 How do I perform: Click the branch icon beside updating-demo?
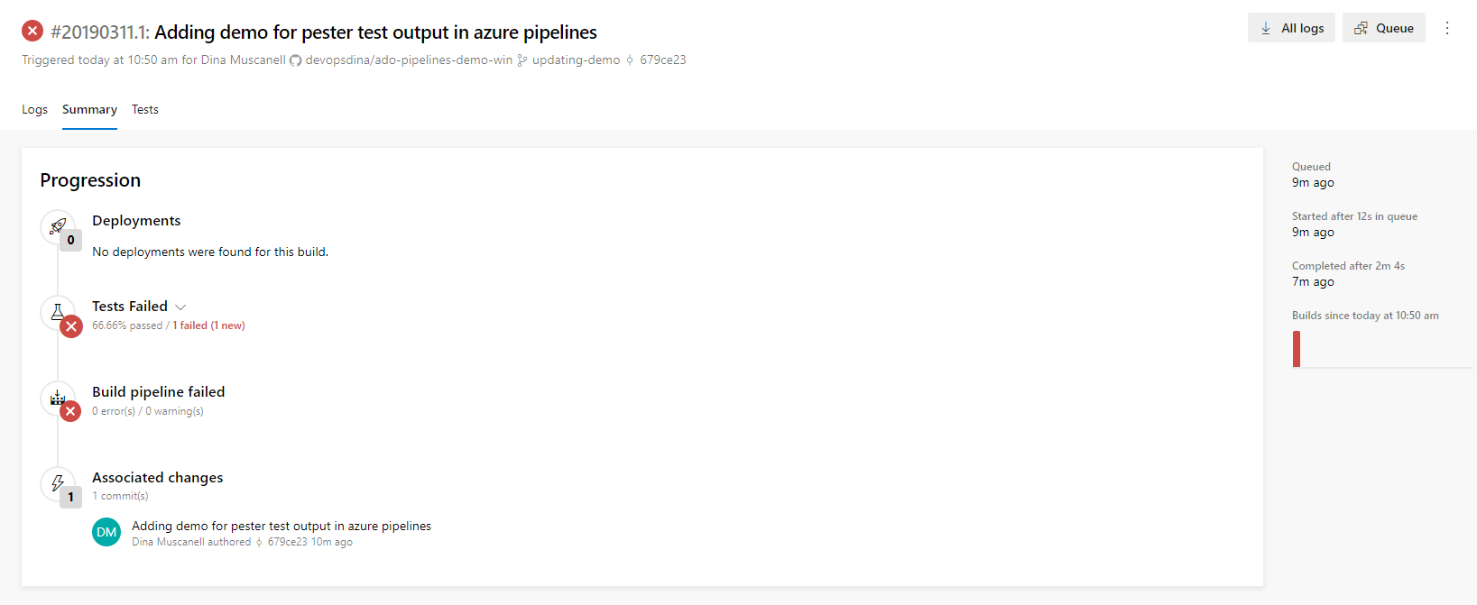pyautogui.click(x=522, y=60)
